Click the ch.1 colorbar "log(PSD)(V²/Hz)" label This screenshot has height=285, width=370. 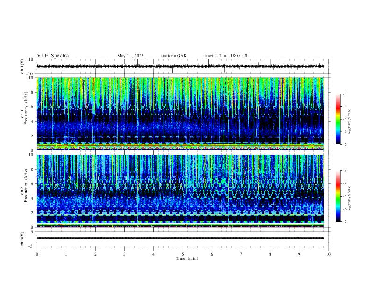(349, 122)
